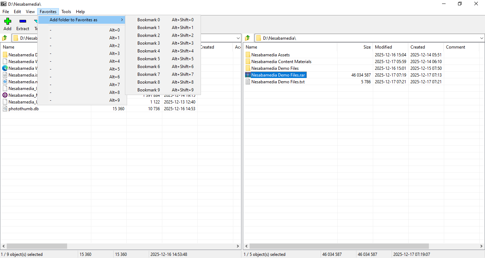The height and width of the screenshot is (258, 485).
Task: Select the Alt+3 favorites slot
Action: tap(82, 54)
